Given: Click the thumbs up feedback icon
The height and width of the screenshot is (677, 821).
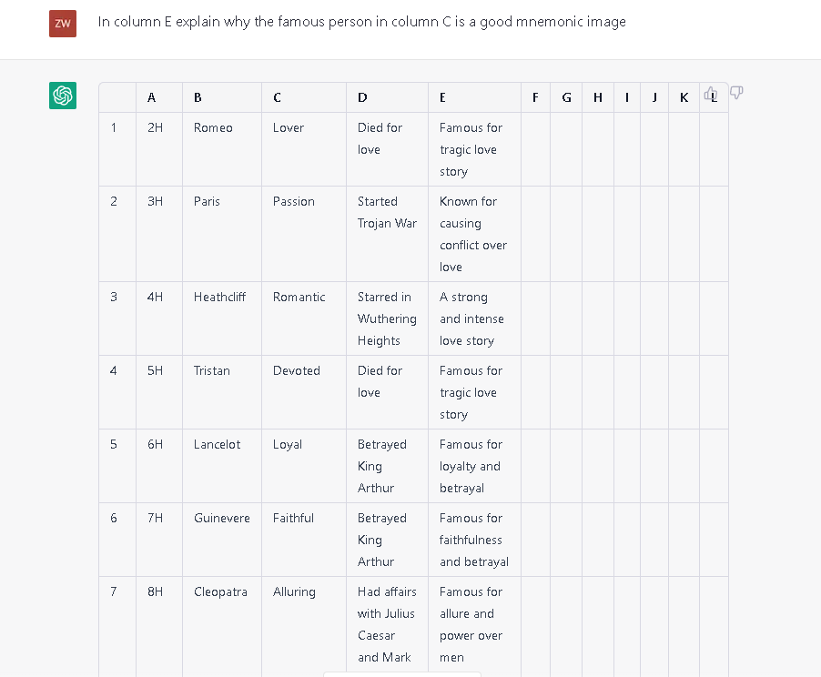Looking at the screenshot, I should pos(711,93).
